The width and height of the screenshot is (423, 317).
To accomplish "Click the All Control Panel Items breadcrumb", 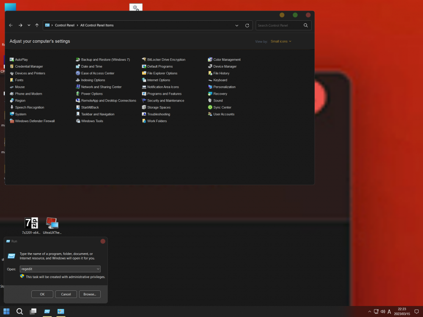I will pos(97,25).
